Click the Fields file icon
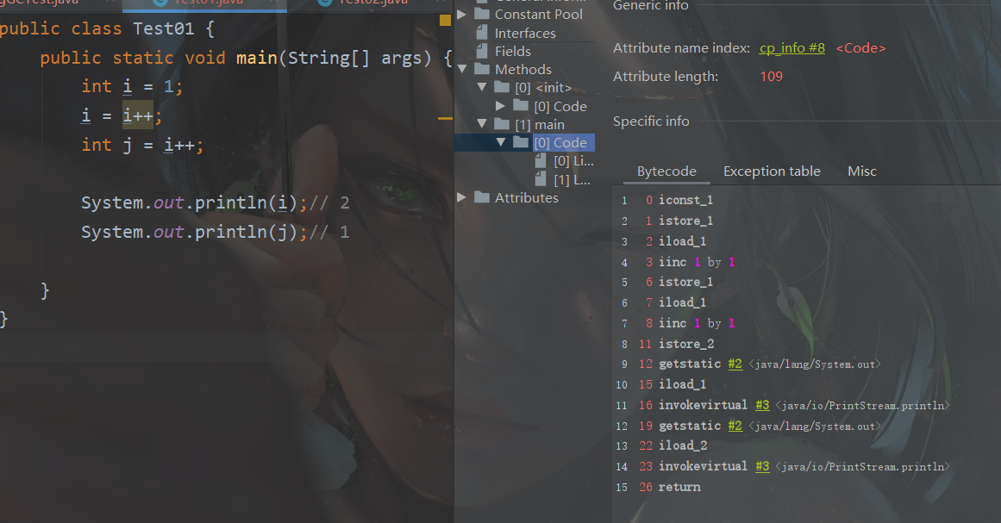Viewport: 1001px width, 523px height. click(x=482, y=51)
